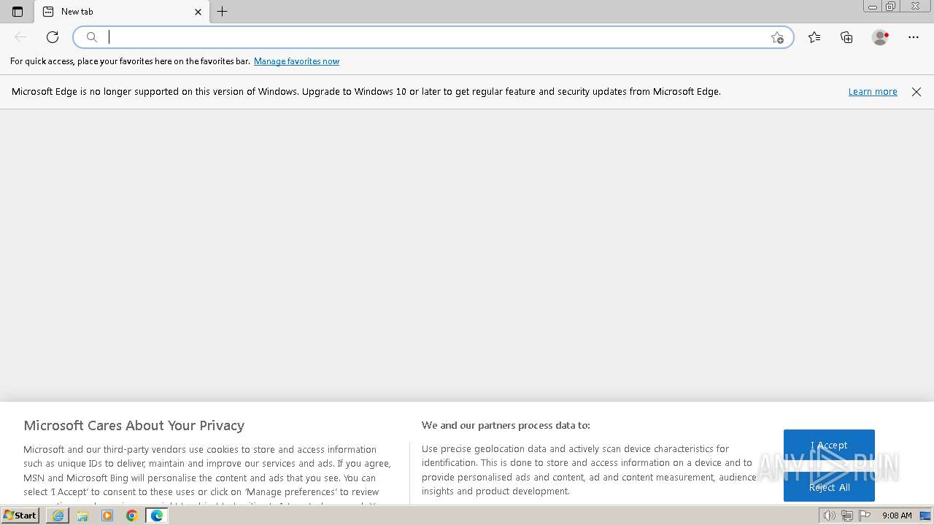Open the Windows Start menu
934x525 pixels.
(x=20, y=516)
